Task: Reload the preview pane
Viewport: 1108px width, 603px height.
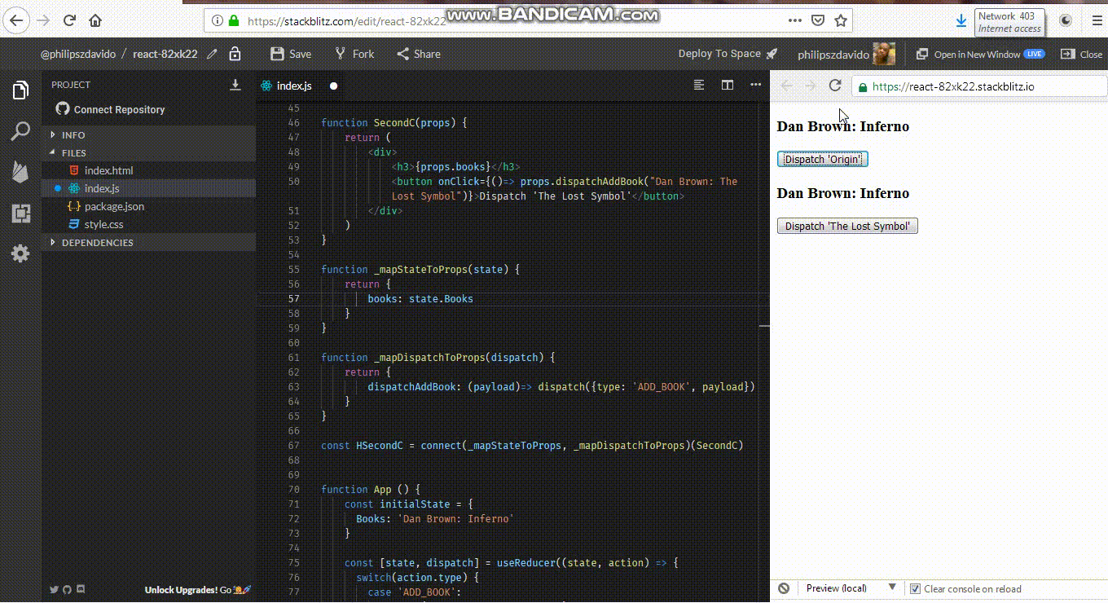Action: (834, 86)
